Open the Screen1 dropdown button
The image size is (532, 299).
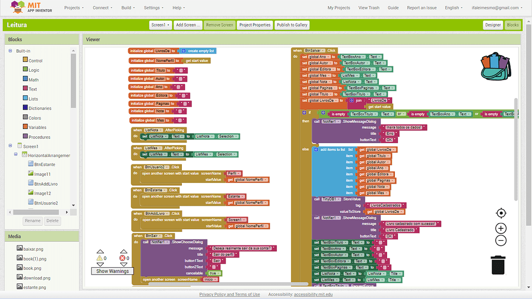[x=160, y=25]
